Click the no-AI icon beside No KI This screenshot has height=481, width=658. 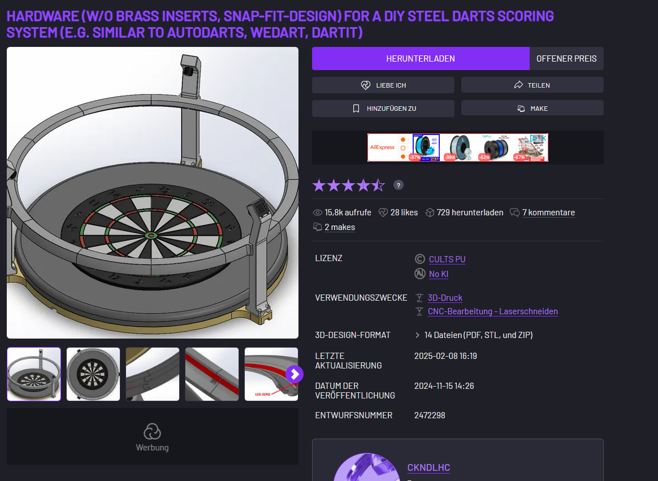tap(419, 274)
